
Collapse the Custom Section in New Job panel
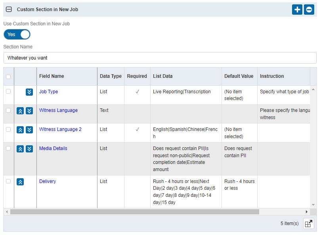(9, 10)
